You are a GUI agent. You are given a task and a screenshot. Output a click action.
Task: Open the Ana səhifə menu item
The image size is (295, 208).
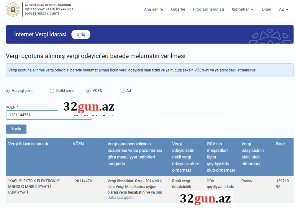point(153,9)
